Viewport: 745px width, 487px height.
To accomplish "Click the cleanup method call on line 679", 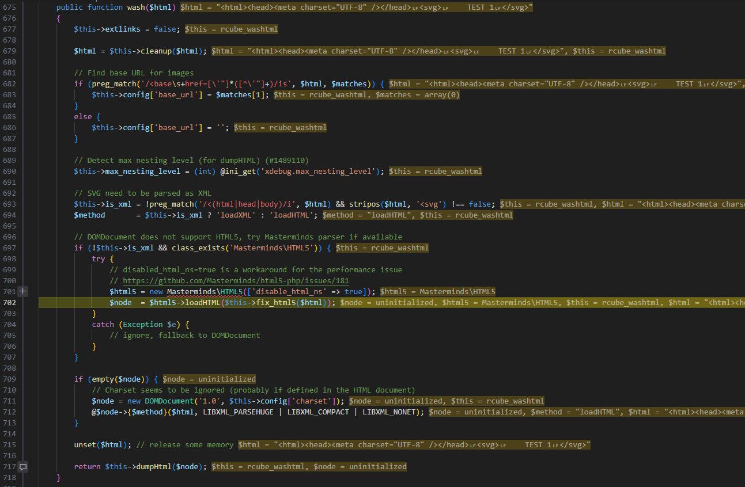I will point(156,51).
